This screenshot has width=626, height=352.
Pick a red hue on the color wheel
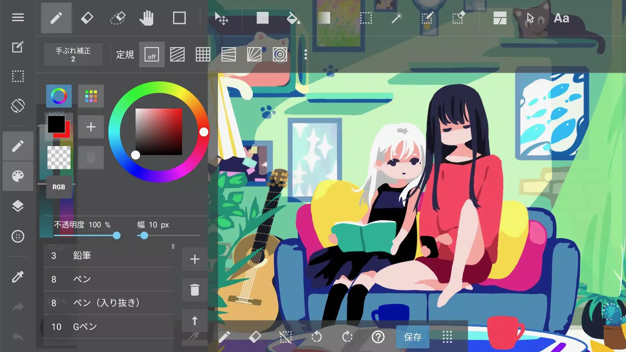coord(204,132)
